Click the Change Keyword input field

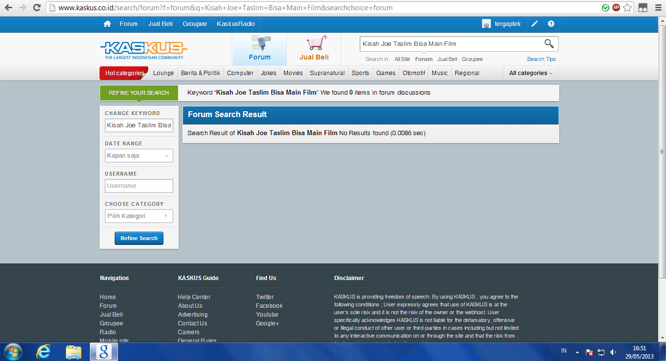click(x=139, y=125)
